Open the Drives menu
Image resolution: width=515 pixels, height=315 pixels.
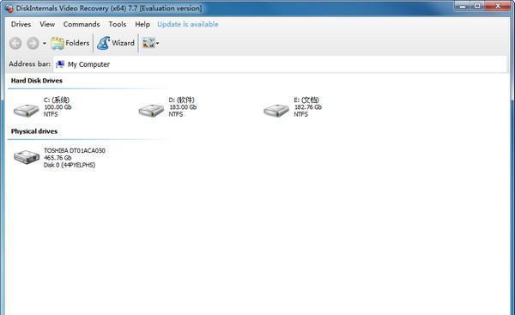coord(21,24)
